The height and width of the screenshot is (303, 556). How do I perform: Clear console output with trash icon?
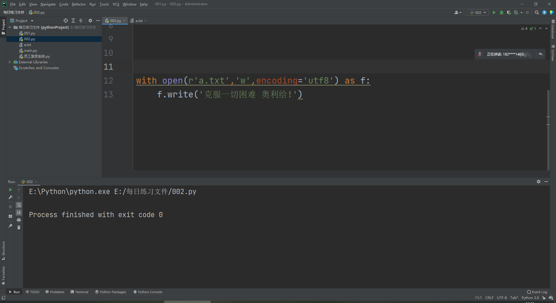click(19, 228)
